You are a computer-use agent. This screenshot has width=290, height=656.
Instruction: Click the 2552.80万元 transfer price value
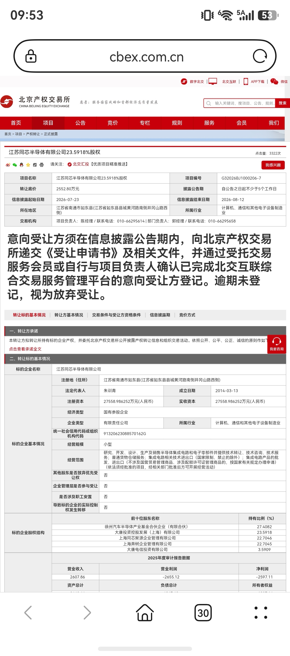[68, 189]
